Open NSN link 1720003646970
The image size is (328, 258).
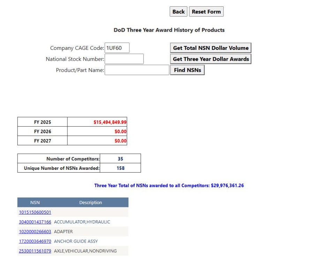coord(35,241)
